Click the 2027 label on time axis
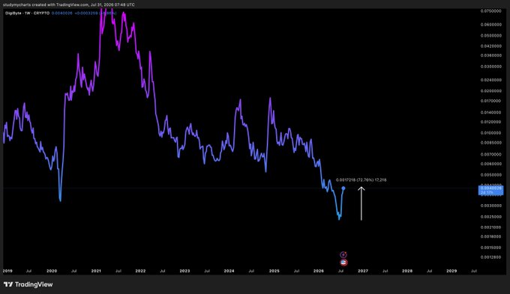510x294 pixels. tap(363, 271)
